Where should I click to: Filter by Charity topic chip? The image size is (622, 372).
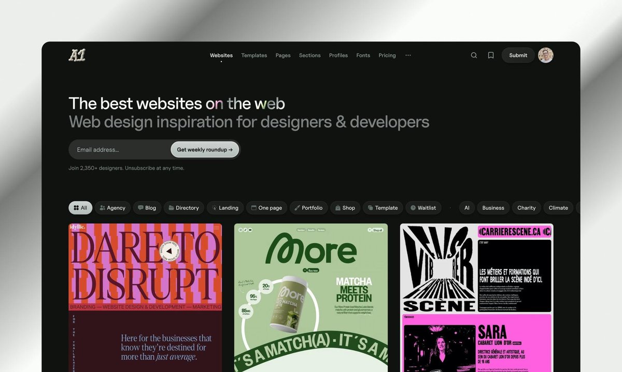coord(526,208)
